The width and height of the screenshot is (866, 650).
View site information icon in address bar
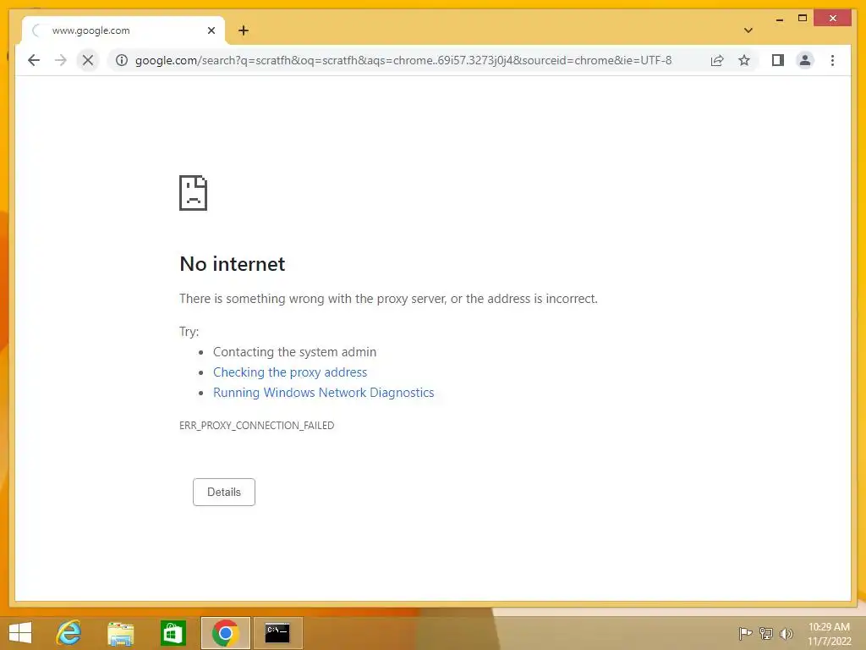point(122,60)
